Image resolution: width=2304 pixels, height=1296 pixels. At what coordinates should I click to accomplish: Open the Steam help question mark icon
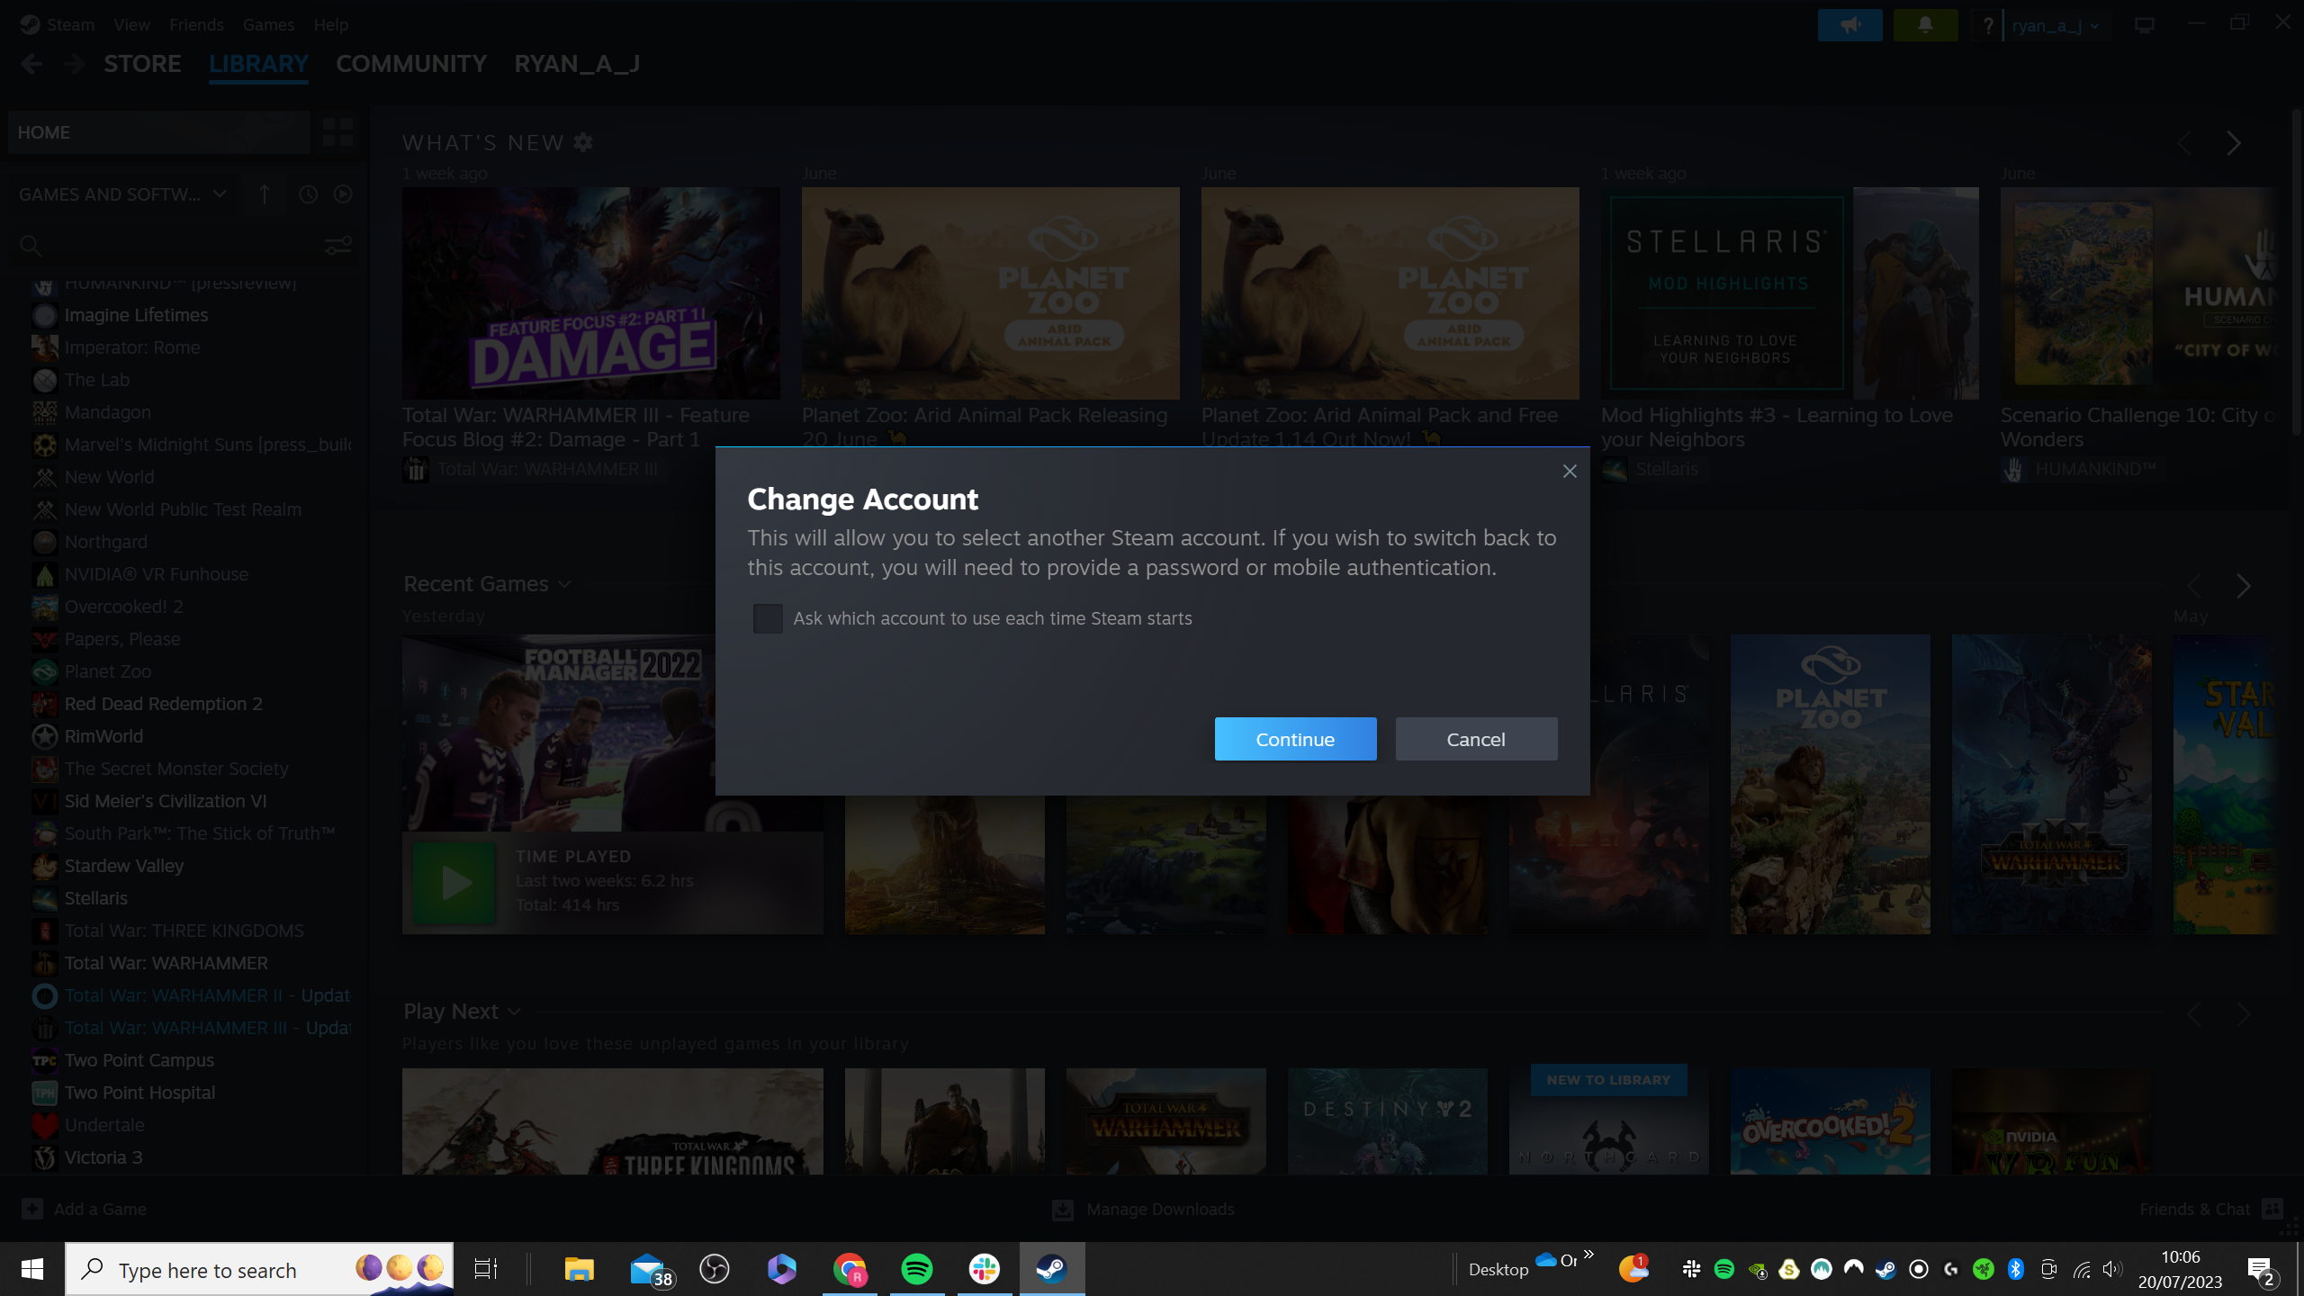point(1988,24)
